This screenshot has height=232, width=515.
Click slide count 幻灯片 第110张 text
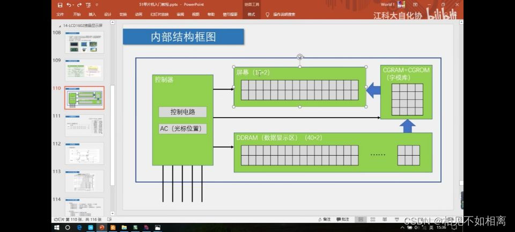coord(78,219)
